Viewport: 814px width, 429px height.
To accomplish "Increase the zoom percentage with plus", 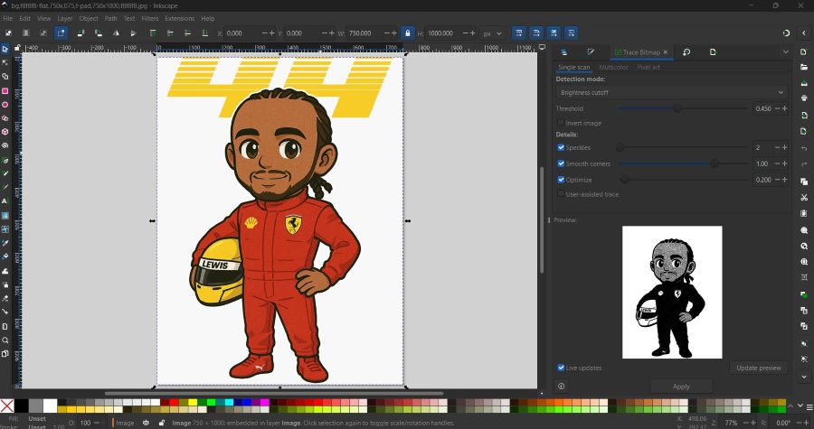I will pos(752,423).
